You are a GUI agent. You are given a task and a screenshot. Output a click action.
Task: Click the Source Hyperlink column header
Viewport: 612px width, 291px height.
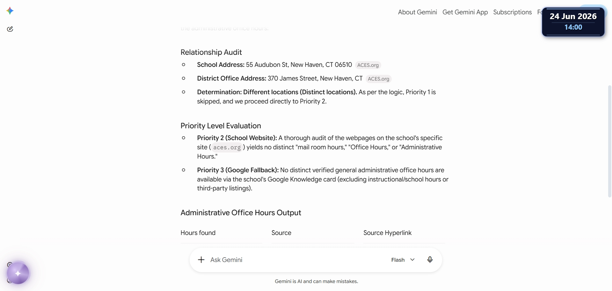[x=387, y=233]
